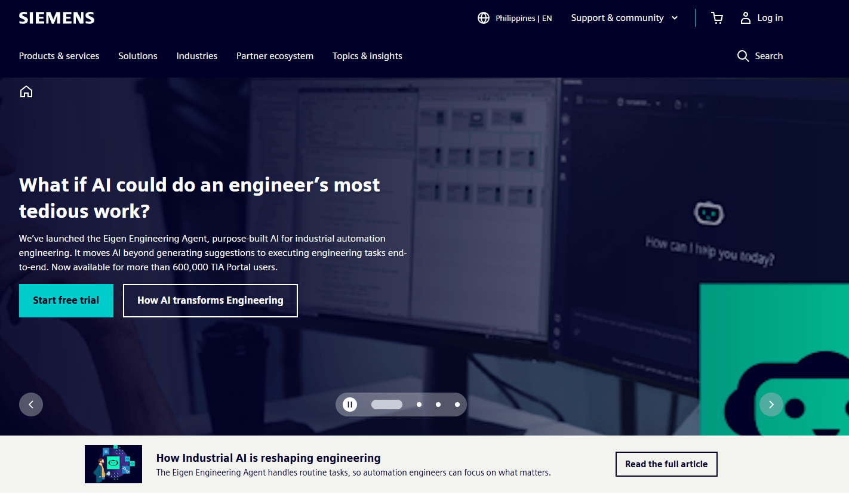Jump to the third slide indicator dot
This screenshot has width=849, height=494.
pyautogui.click(x=438, y=405)
